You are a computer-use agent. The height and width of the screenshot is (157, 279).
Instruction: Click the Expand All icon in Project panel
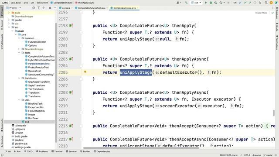(x=39, y=8)
